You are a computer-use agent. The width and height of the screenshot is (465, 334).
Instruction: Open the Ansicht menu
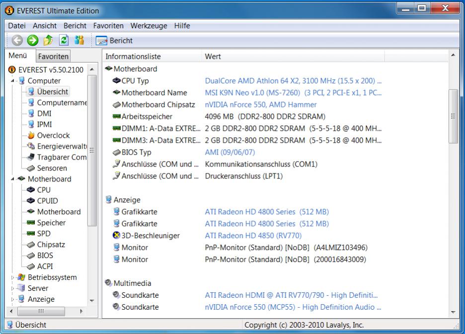45,26
